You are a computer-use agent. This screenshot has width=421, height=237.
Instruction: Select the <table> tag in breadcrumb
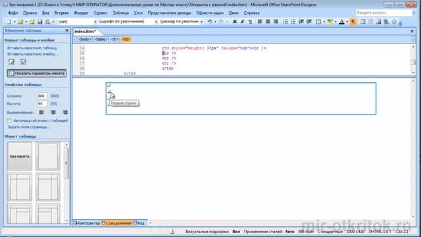101,39
